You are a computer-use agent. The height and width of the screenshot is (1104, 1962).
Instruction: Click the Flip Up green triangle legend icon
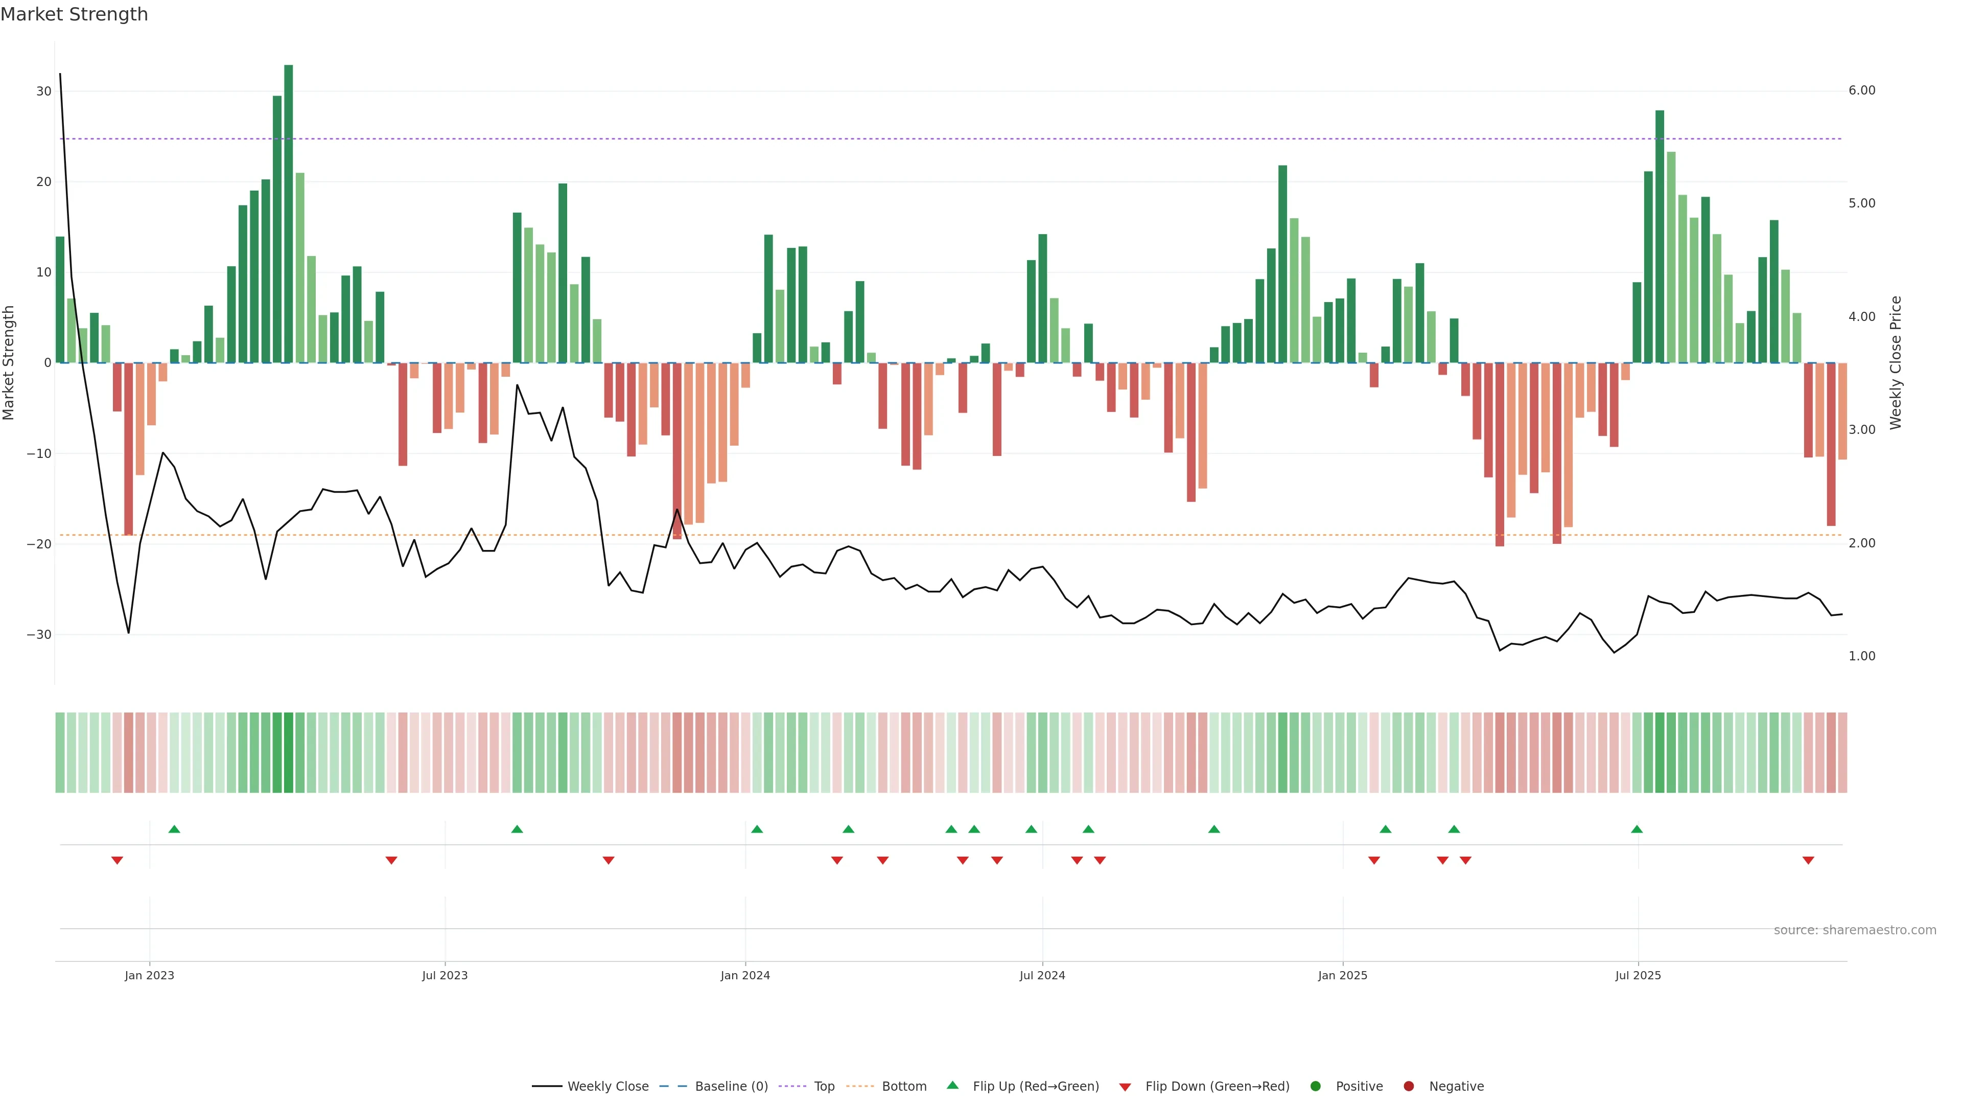tap(952, 1086)
